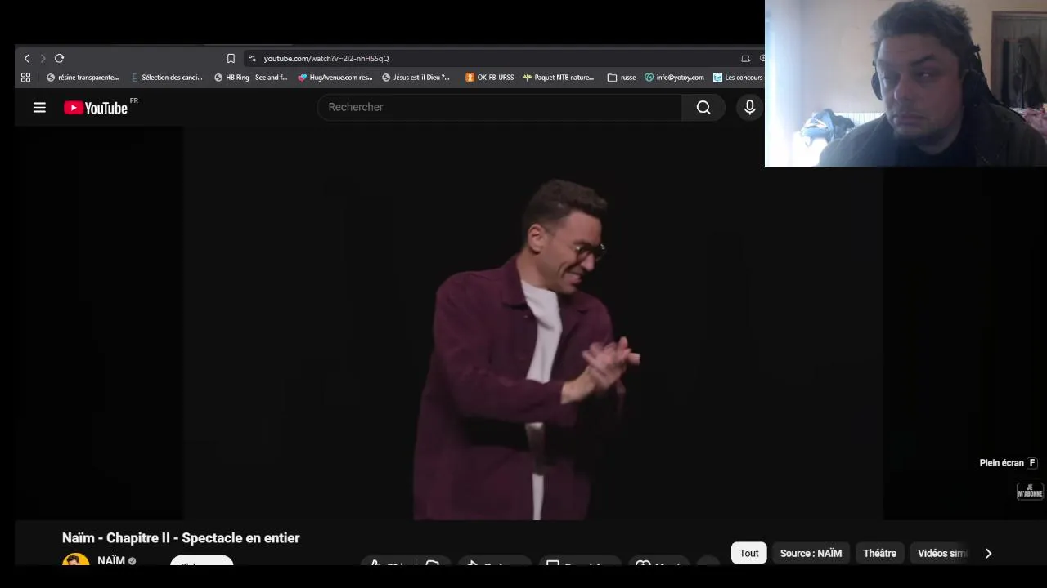Select the 'Source : NAÏM' chip
Image resolution: width=1047 pixels, height=588 pixels.
[811, 553]
